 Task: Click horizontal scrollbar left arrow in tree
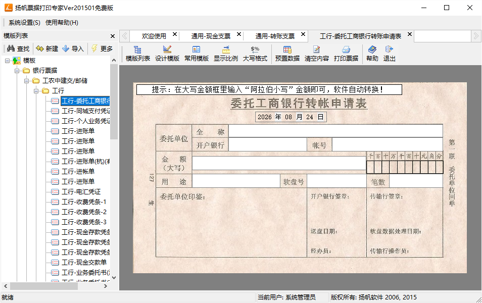point(6,286)
